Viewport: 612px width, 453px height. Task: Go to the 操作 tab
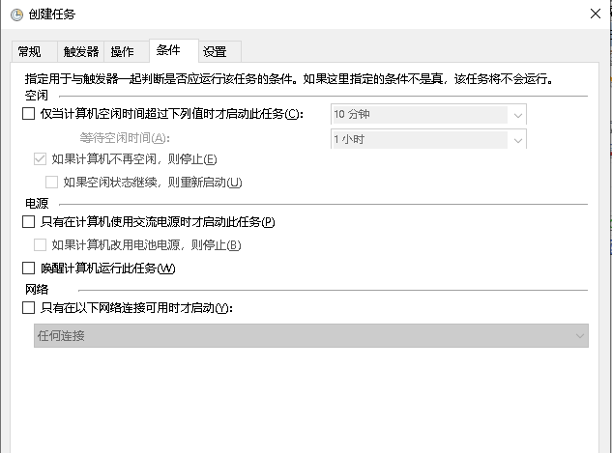122,52
